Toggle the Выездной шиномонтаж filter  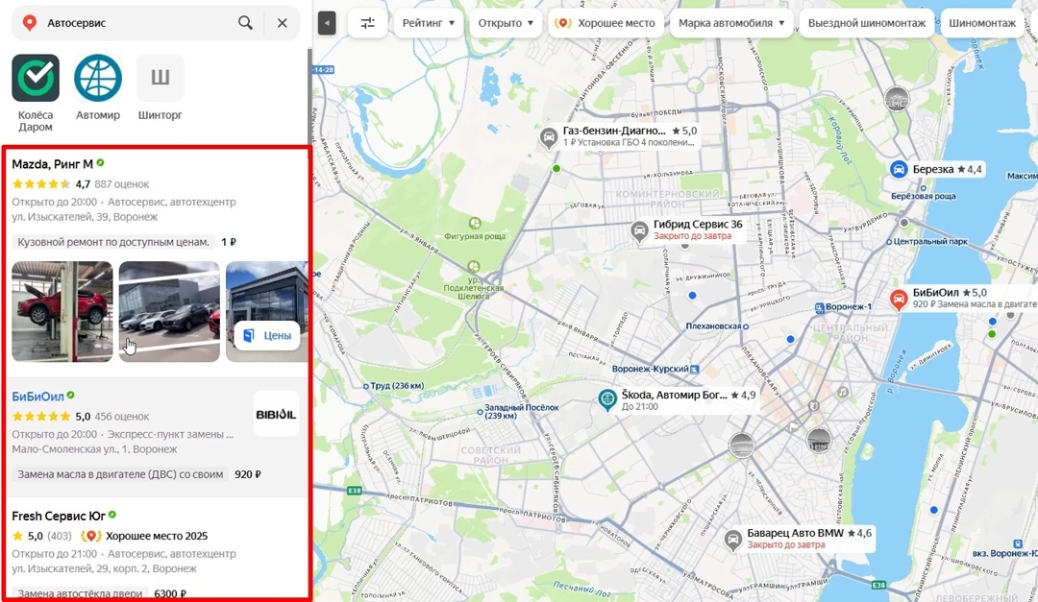click(x=867, y=23)
